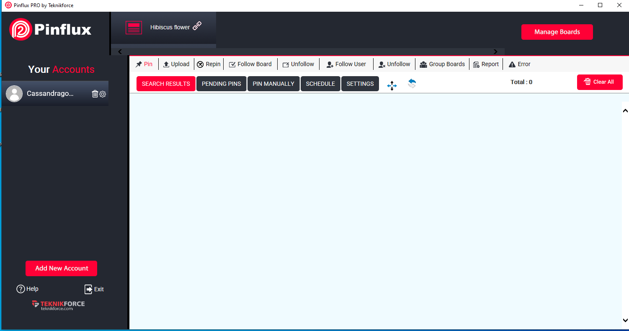
Task: Click the Add New Account button
Action: [x=62, y=268]
